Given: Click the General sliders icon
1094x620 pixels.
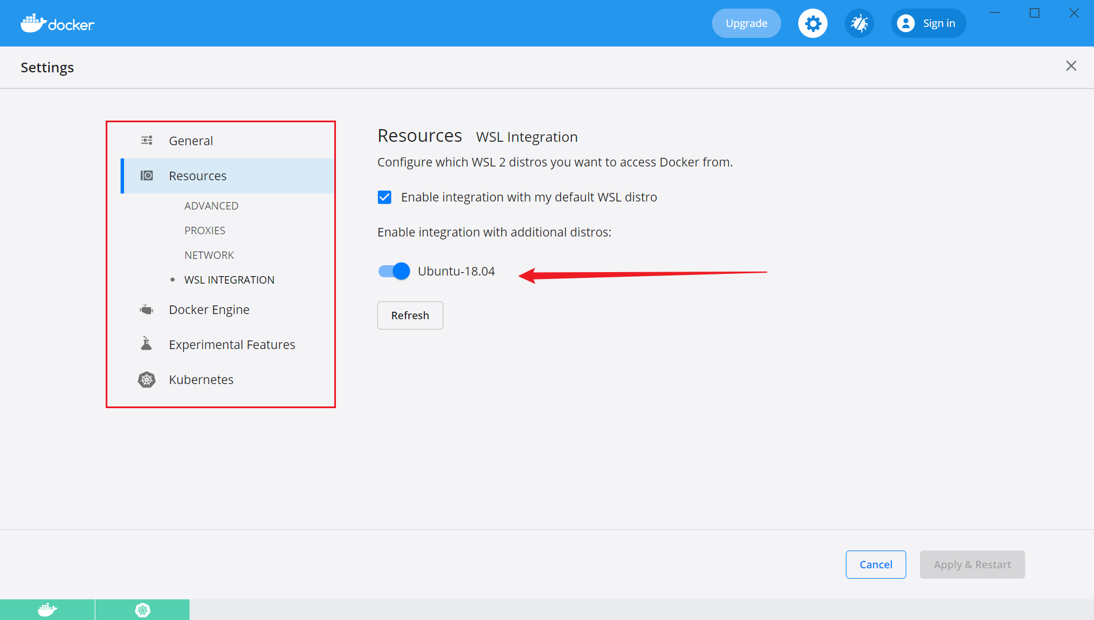Looking at the screenshot, I should [147, 141].
